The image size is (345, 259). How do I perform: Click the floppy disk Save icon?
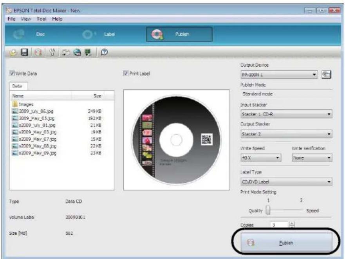pyautogui.click(x=24, y=52)
